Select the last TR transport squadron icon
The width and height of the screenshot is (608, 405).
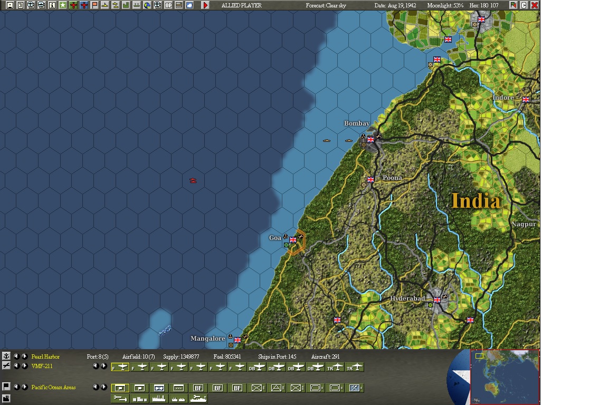pyautogui.click(x=355, y=367)
